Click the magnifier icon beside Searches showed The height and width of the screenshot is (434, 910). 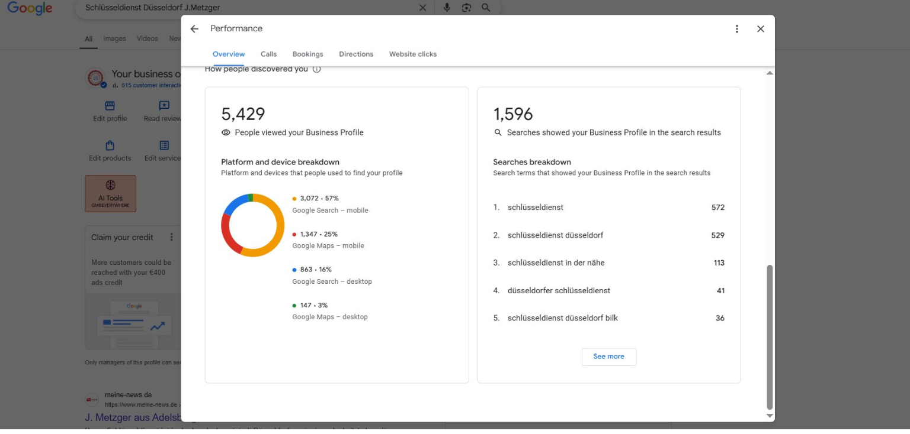498,132
